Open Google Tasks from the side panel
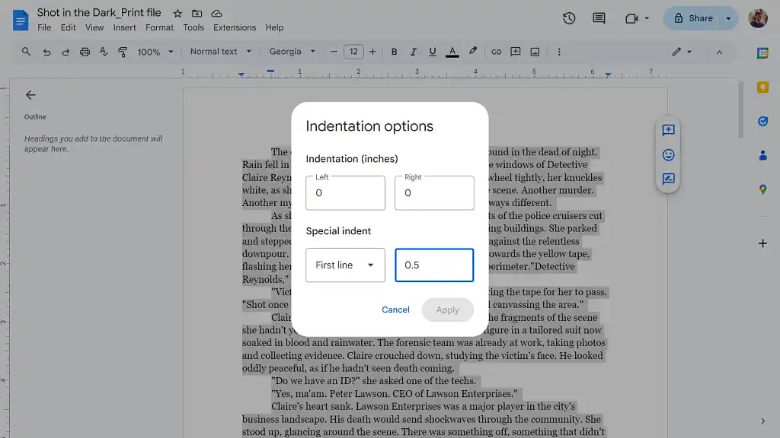 pyautogui.click(x=763, y=120)
